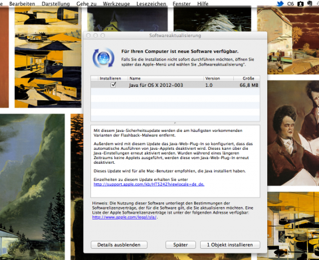Click the split-pane divider handle below list

(x=175, y=123)
